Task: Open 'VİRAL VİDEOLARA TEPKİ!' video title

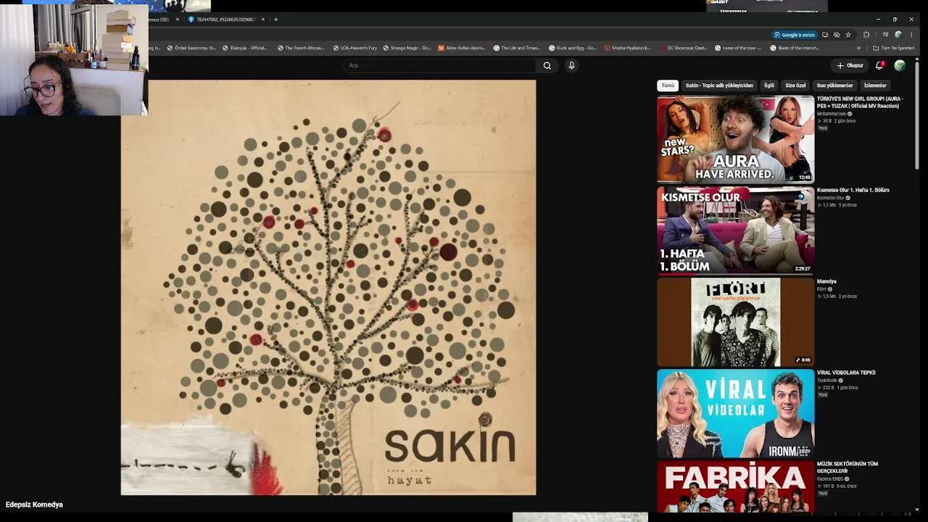Action: coord(846,373)
